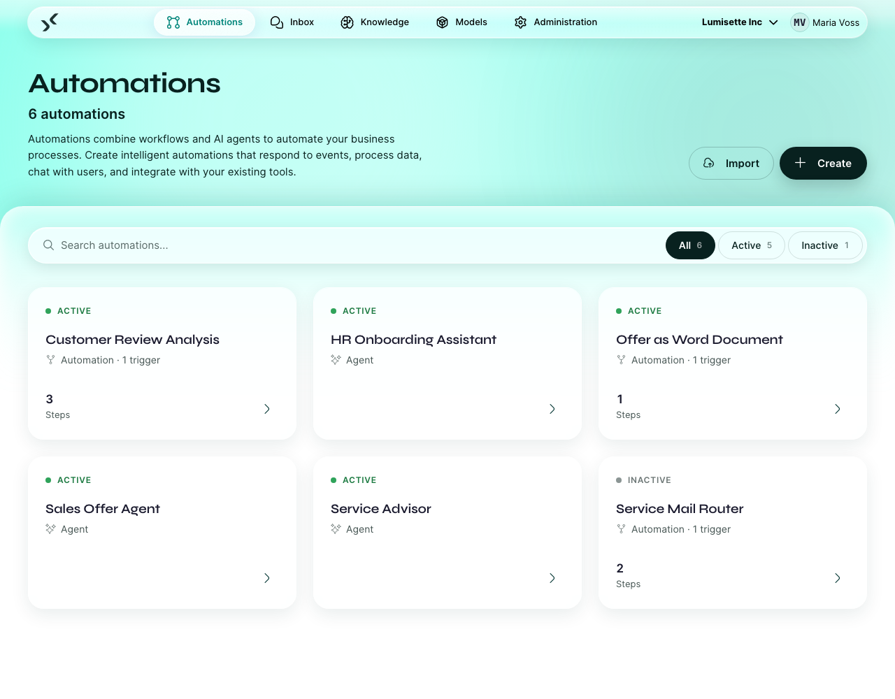
Task: Click the Customer Review Analysis title
Action: [132, 340]
